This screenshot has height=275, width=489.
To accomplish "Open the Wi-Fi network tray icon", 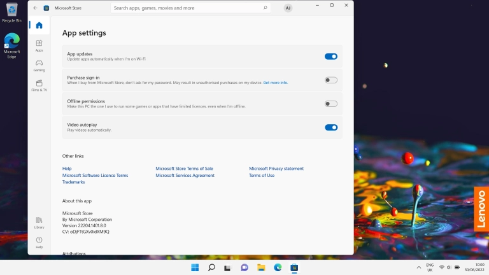I will 442,267.
